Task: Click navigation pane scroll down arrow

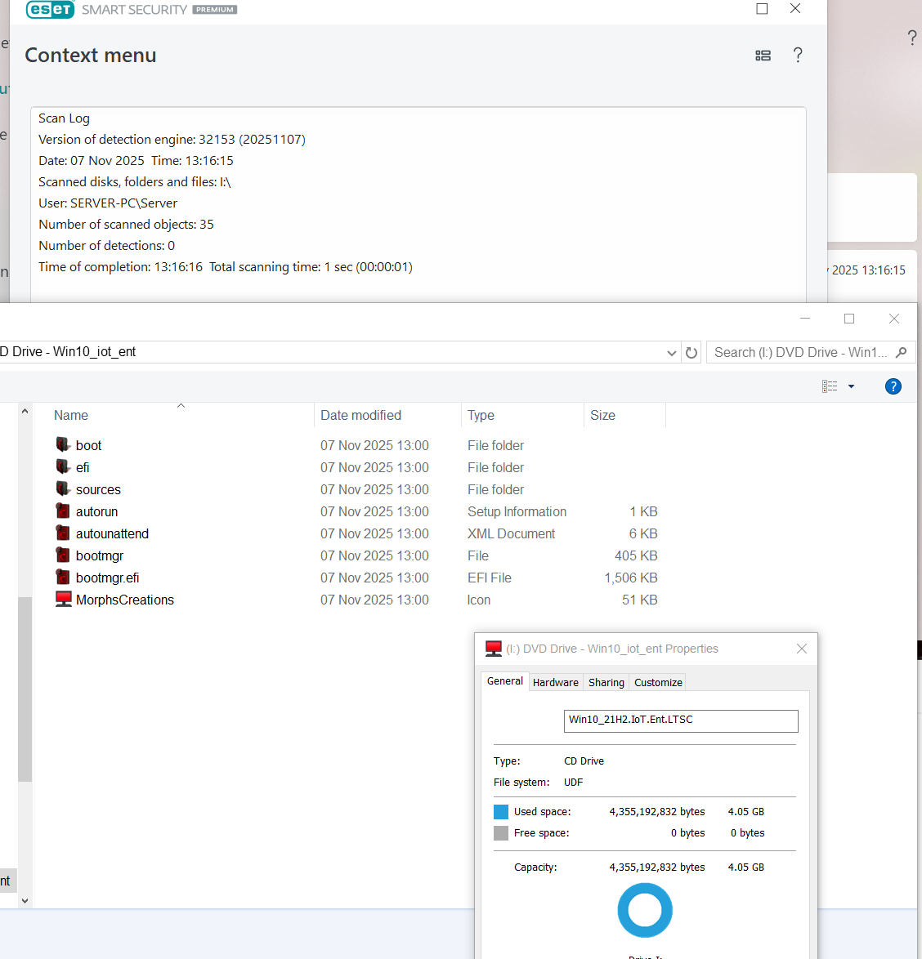Action: coord(25,900)
